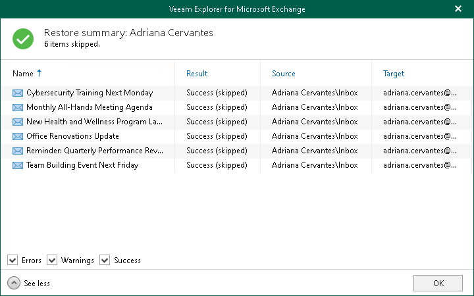The height and width of the screenshot is (296, 474).
Task: Uncheck the Errors filter checkbox
Action: (13, 260)
